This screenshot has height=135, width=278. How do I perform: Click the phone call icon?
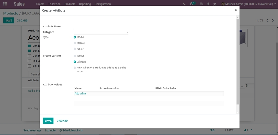click(184, 4)
